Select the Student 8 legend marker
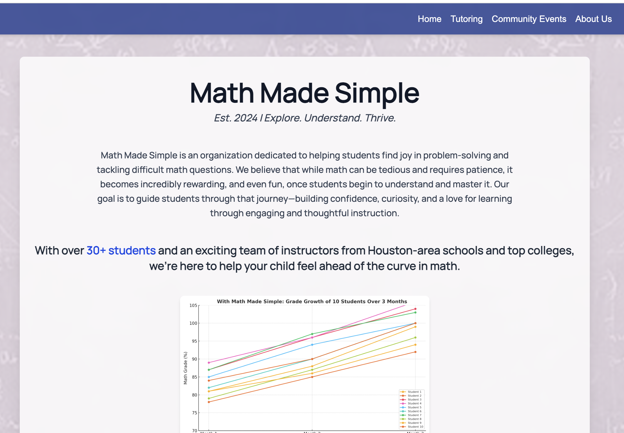This screenshot has height=433, width=624. pyautogui.click(x=404, y=419)
